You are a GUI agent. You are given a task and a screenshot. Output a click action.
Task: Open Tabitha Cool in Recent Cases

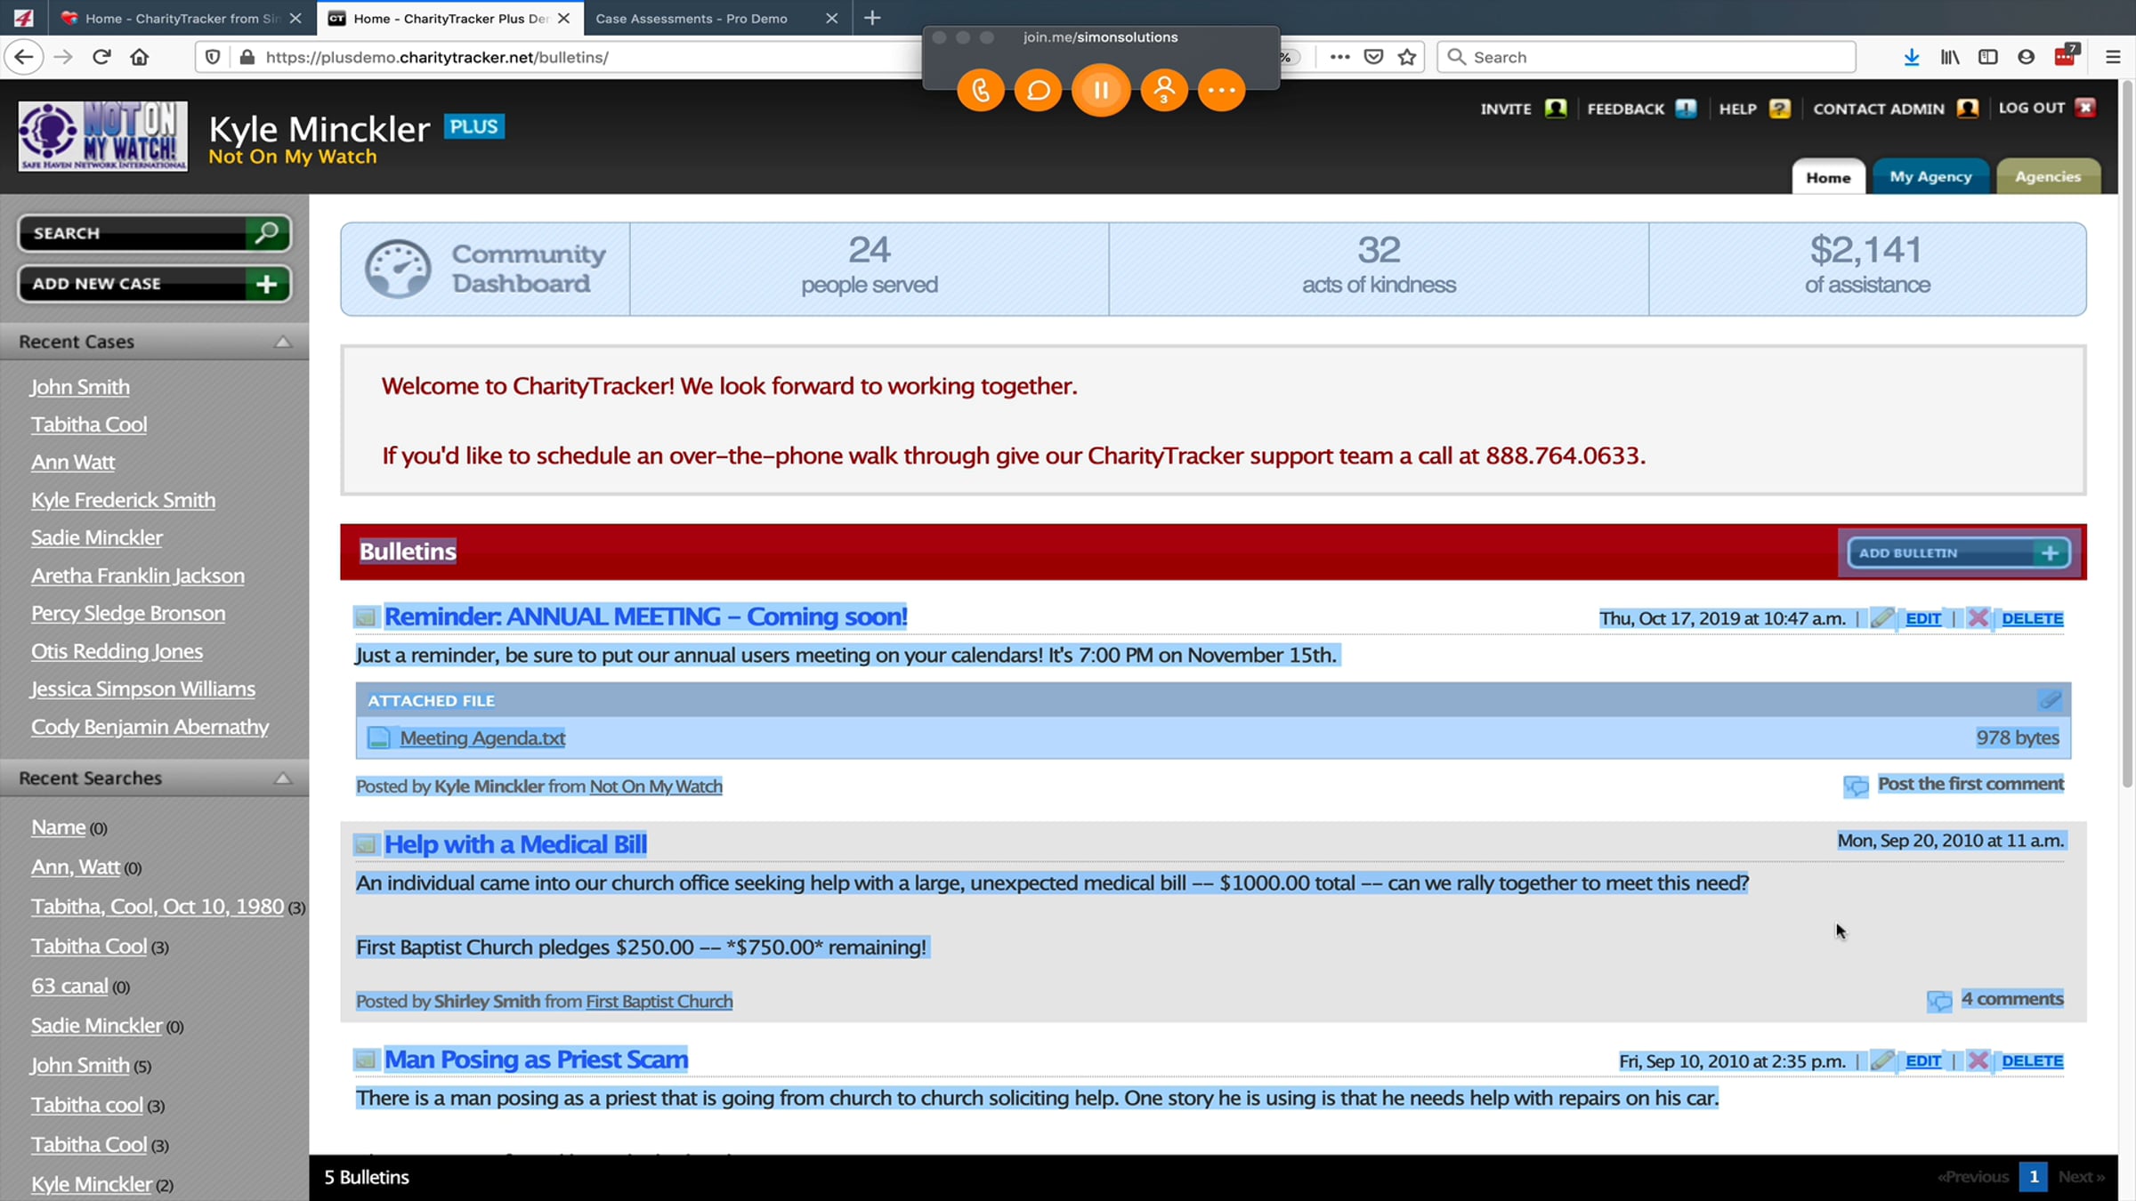(89, 424)
